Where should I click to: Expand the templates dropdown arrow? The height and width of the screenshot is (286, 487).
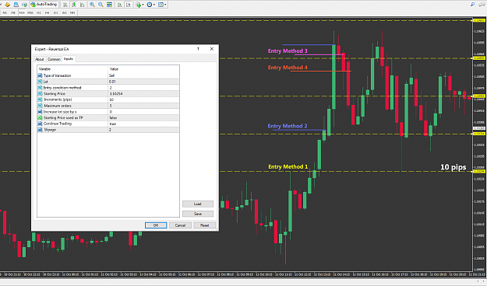coord(165,5)
